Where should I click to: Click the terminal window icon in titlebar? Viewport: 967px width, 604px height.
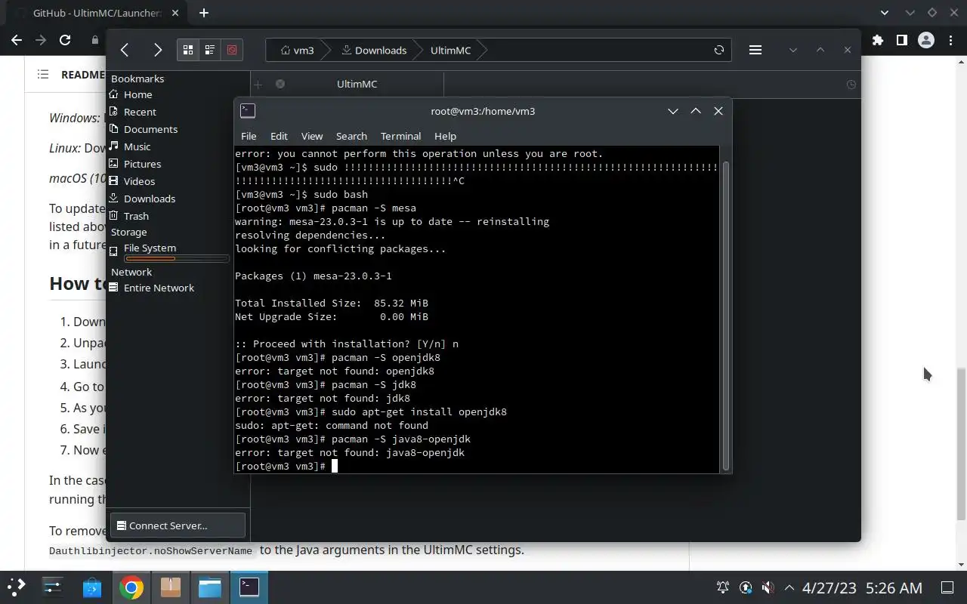click(x=248, y=111)
